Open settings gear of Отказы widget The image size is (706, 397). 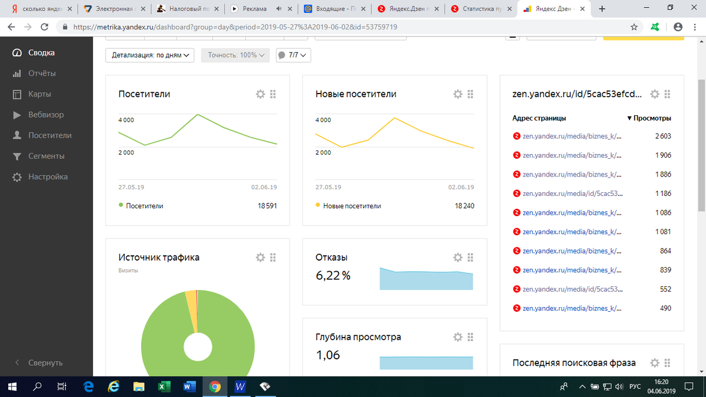click(x=457, y=257)
